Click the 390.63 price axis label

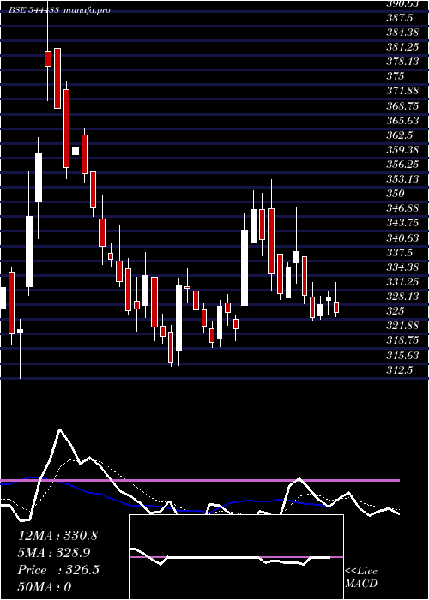404,3
